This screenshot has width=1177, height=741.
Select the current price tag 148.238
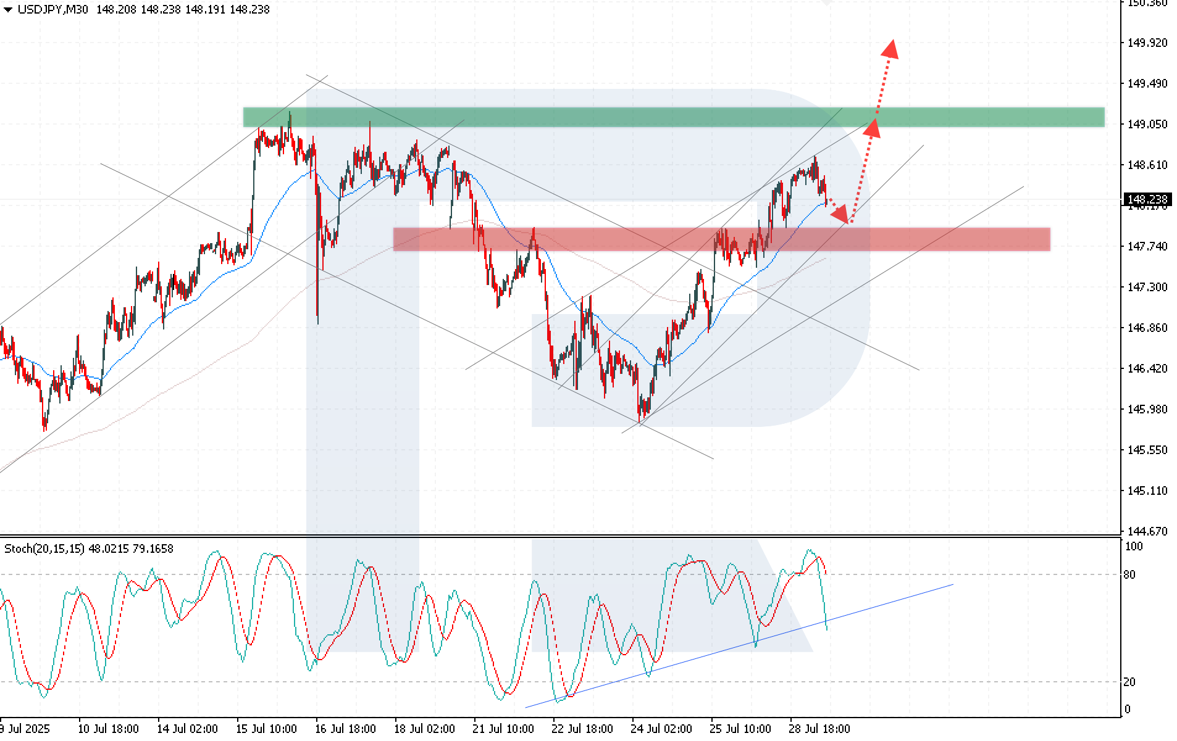pos(1147,199)
